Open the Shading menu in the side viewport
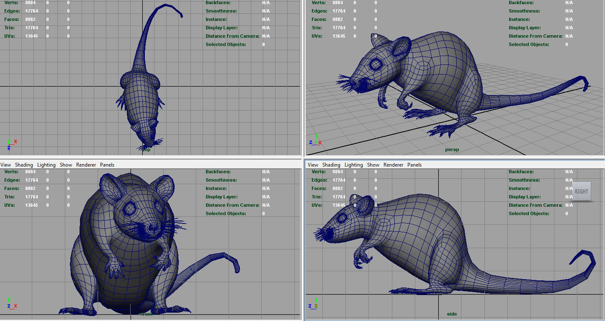 (x=331, y=164)
